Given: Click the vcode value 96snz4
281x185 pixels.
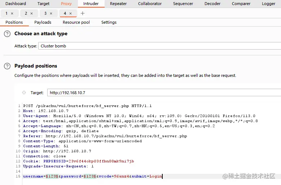Looking at the screenshot, I should click(x=122, y=176).
